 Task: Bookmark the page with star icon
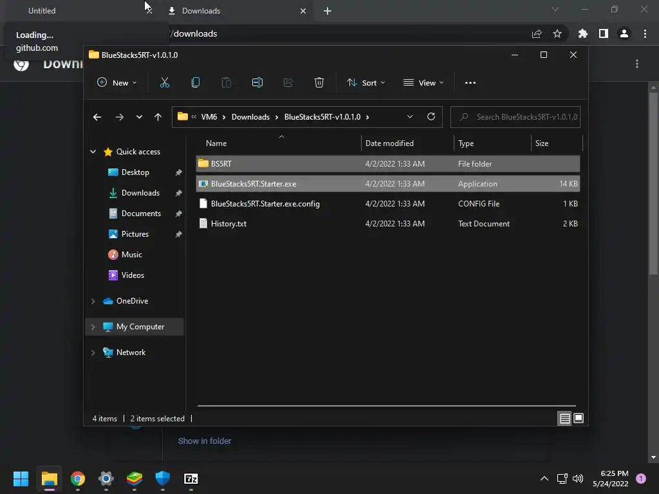pyautogui.click(x=557, y=33)
